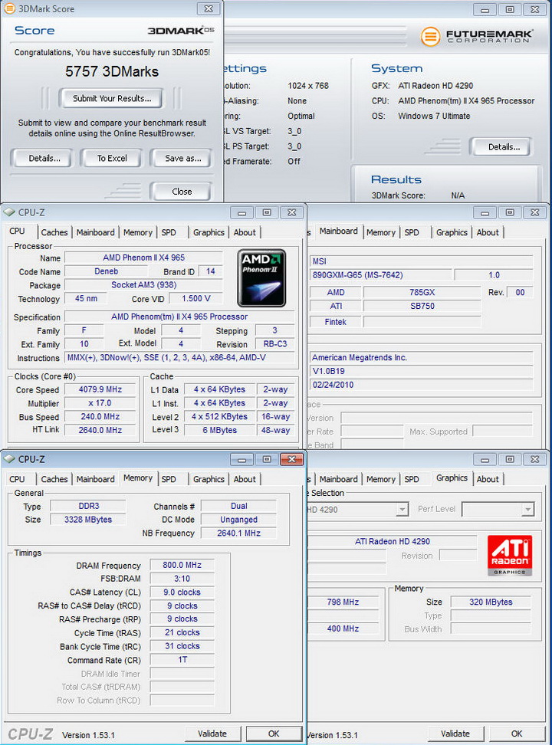The width and height of the screenshot is (552, 745).
Task: Open System Details button in 3DMark window
Action: 504,147
